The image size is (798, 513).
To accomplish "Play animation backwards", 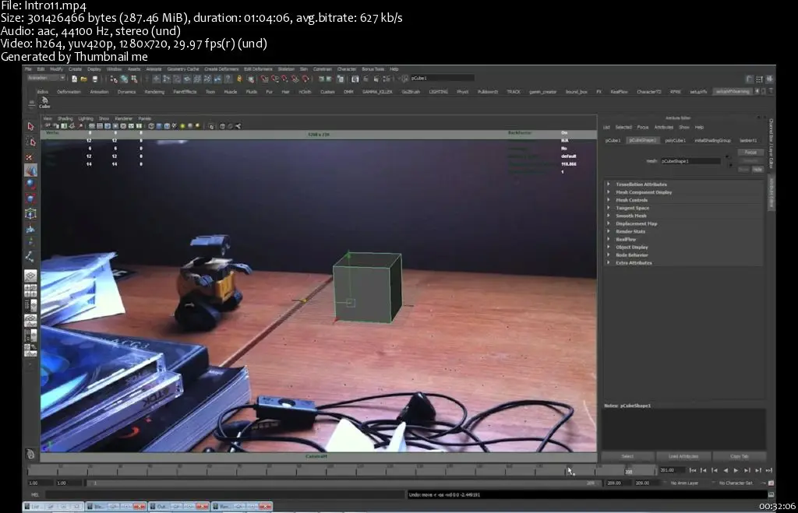I will [726, 470].
